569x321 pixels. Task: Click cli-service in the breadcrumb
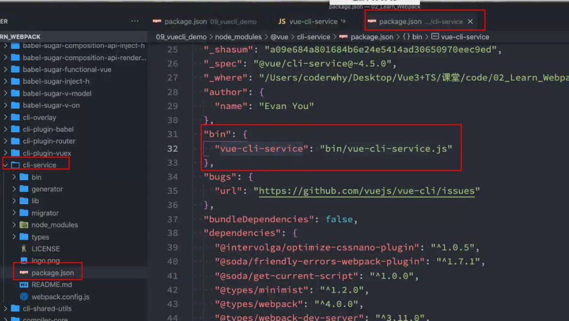[314, 37]
